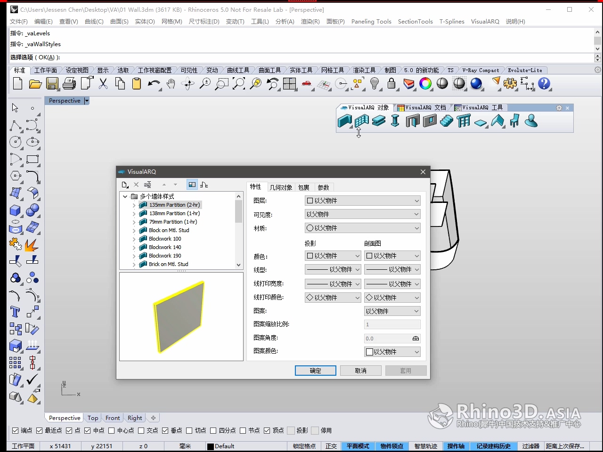Open the 可见度 dropdown
This screenshot has height=452, width=603.
pos(363,214)
